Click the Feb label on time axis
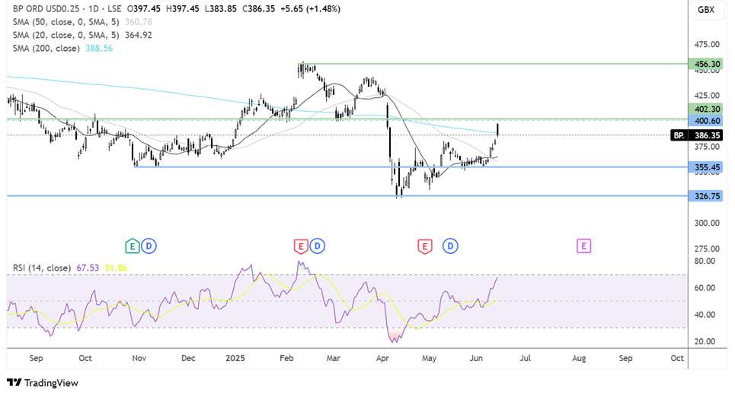 click(x=286, y=358)
